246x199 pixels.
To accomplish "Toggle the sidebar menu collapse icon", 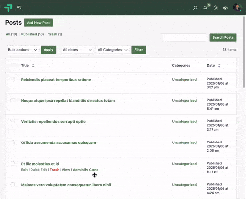I will click(19, 8).
